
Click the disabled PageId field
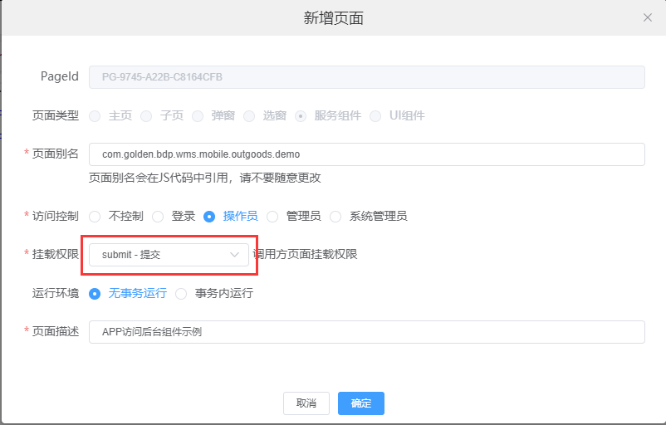click(366, 77)
